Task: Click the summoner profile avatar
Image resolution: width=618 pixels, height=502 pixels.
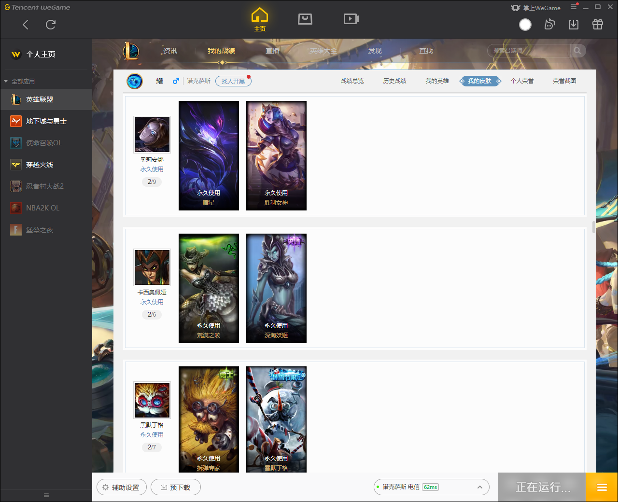Action: pos(135,81)
